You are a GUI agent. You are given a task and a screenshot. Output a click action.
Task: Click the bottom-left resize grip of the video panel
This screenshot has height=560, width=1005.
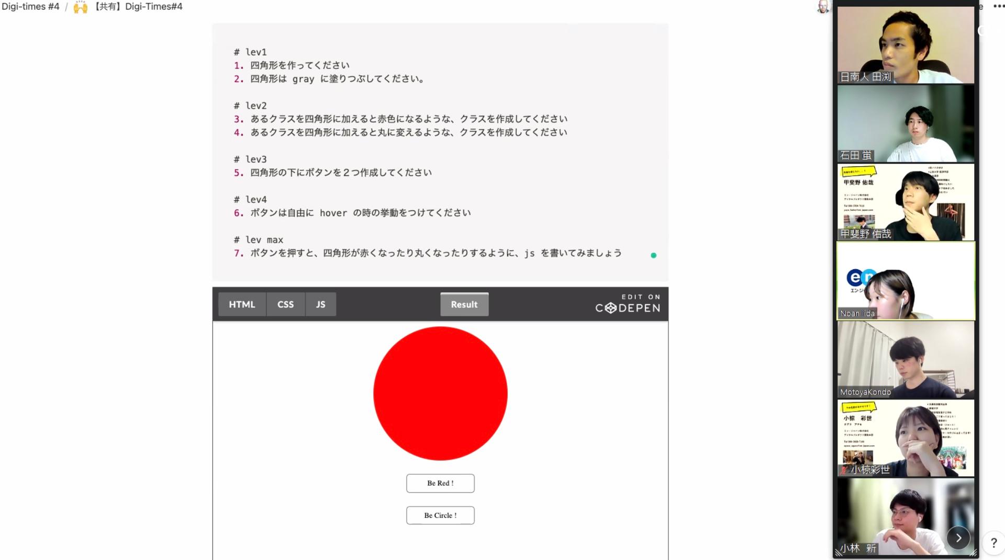pos(839,553)
